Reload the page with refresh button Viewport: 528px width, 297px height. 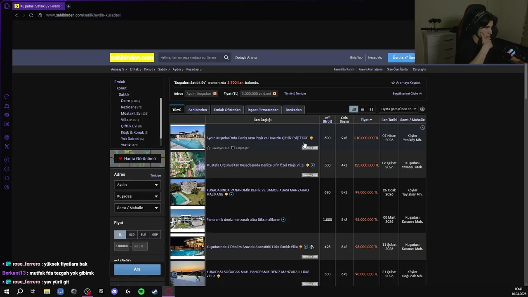pos(31,15)
